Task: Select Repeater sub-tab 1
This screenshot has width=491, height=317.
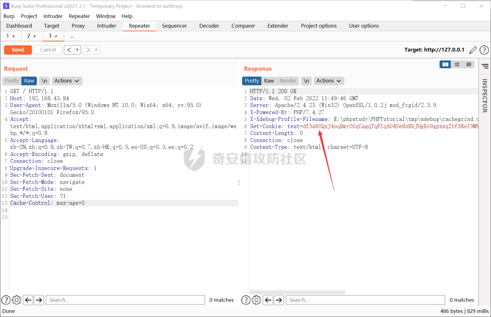Action: coord(8,36)
